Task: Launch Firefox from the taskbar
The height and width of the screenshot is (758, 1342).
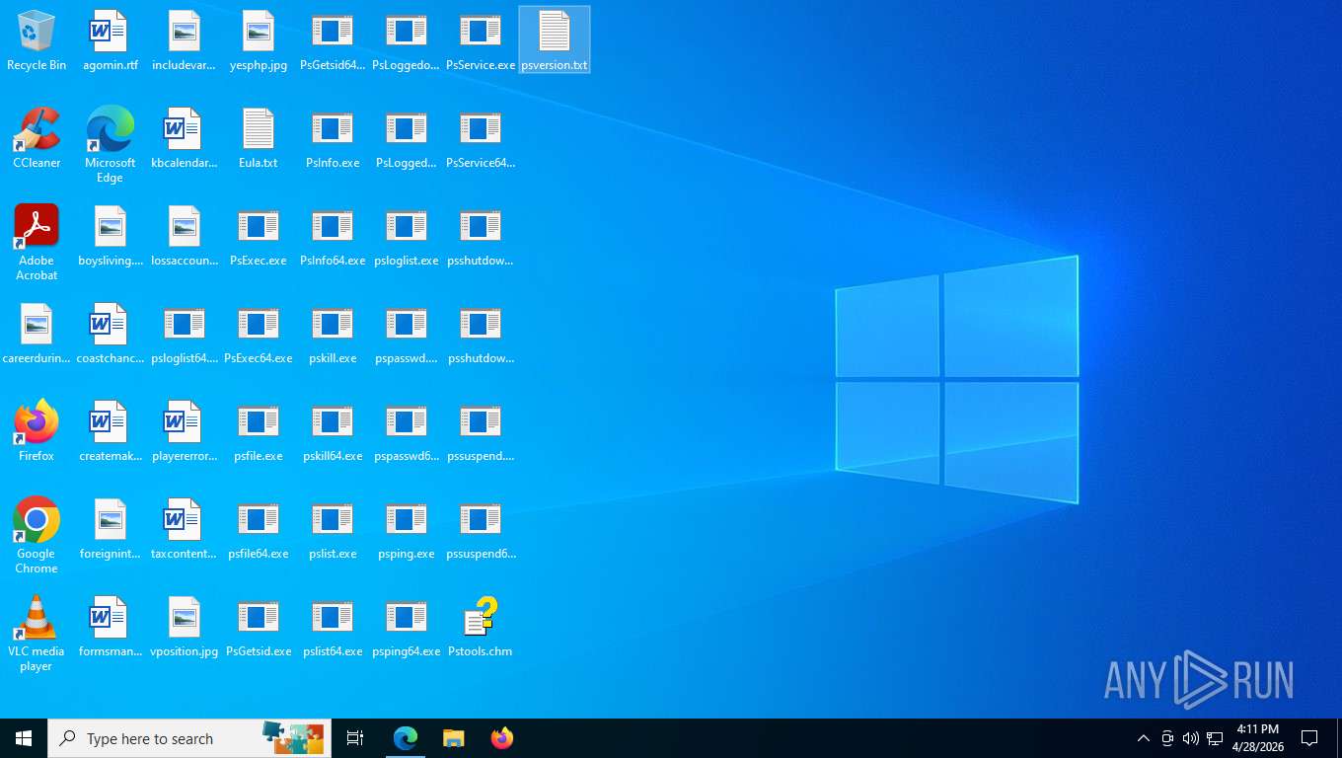Action: click(501, 738)
